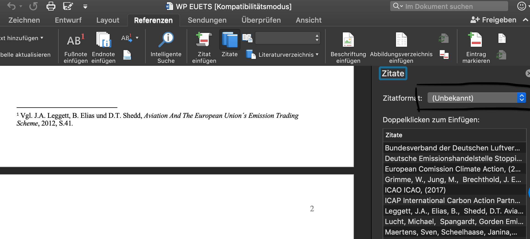Click the cross-reference icon
The width and height of the screenshot is (530, 239).
coord(444,54)
